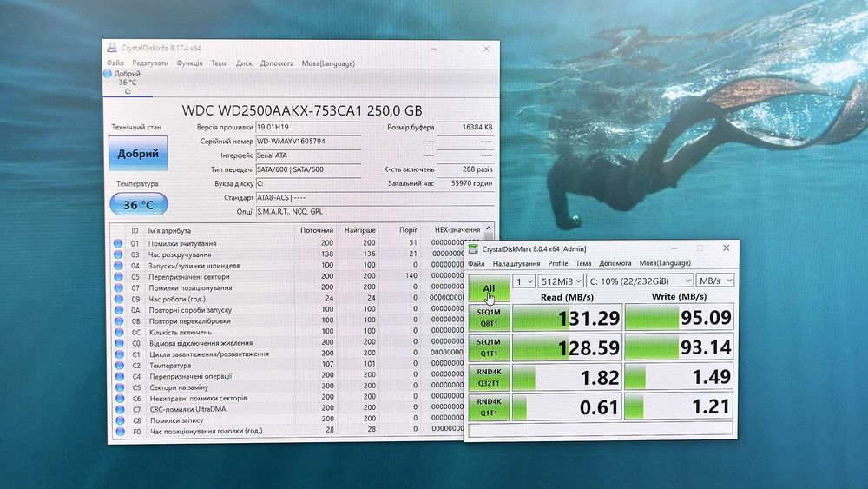This screenshot has height=489, width=868.
Task: Click the blue status icon for attribute C4
Action: (120, 376)
